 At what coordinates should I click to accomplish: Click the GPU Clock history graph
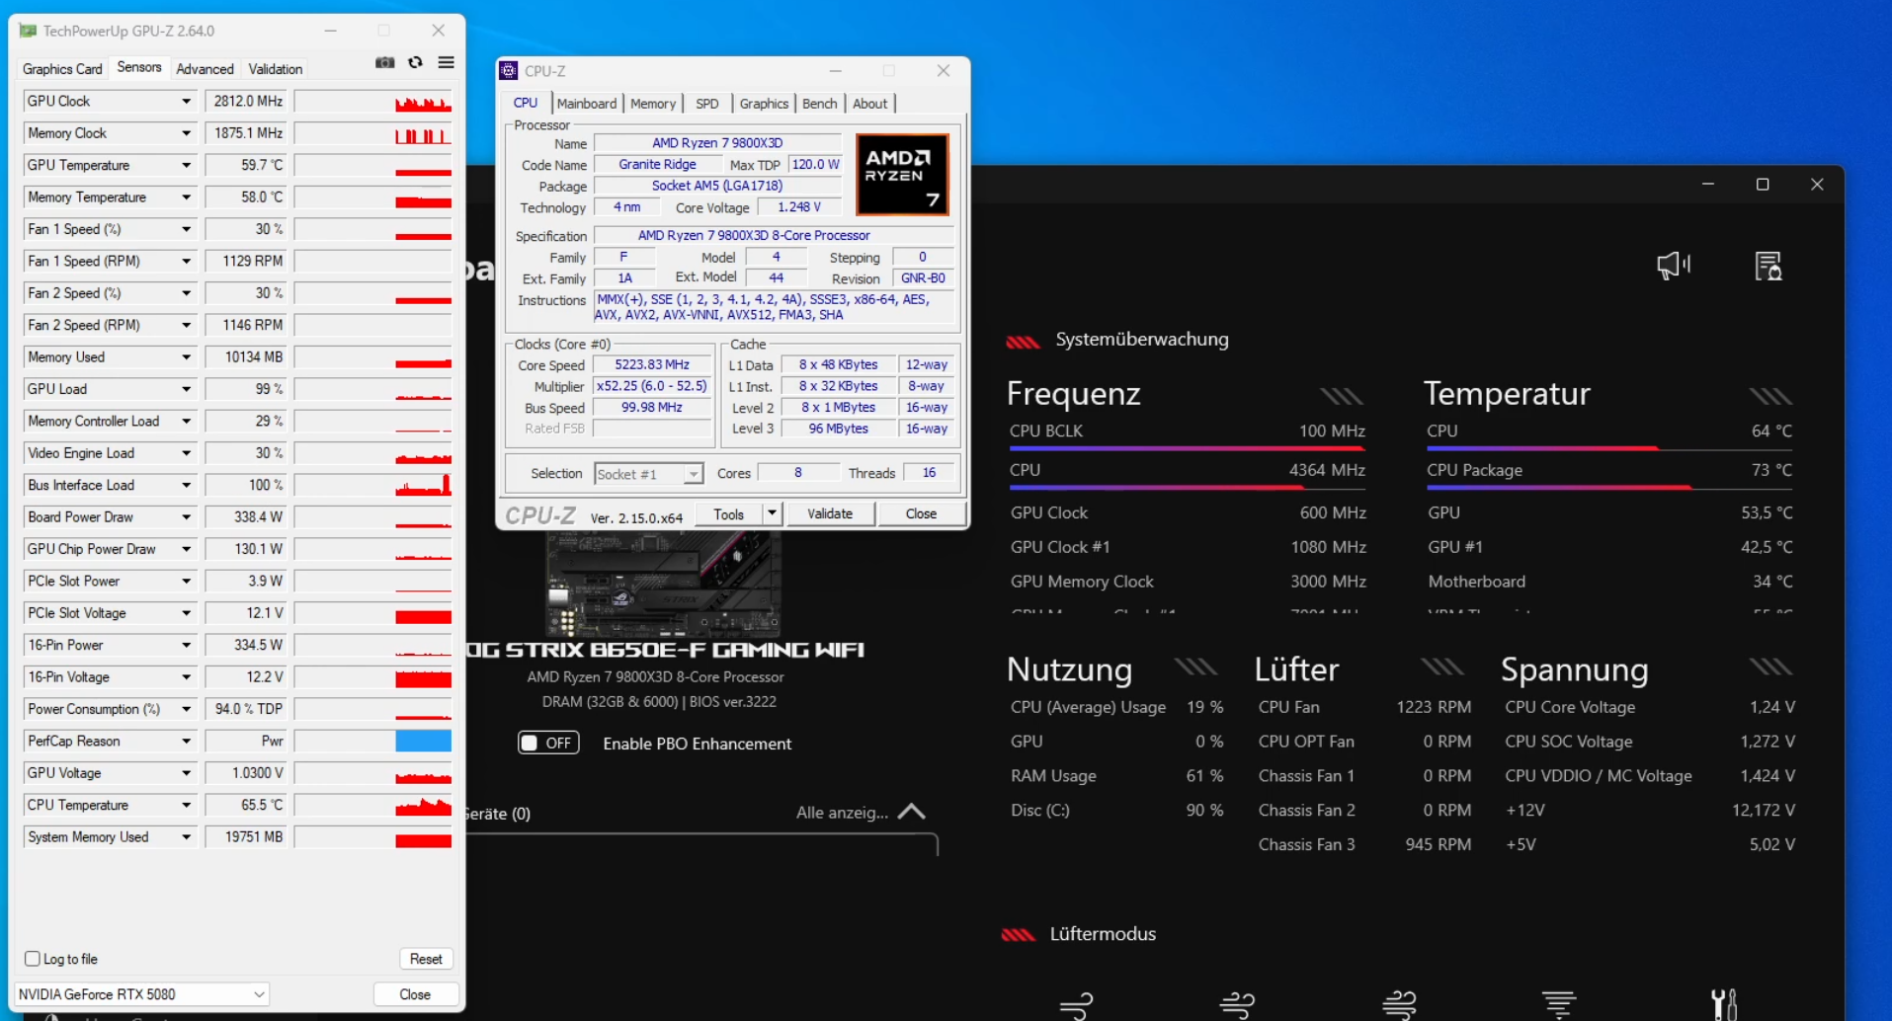(373, 101)
